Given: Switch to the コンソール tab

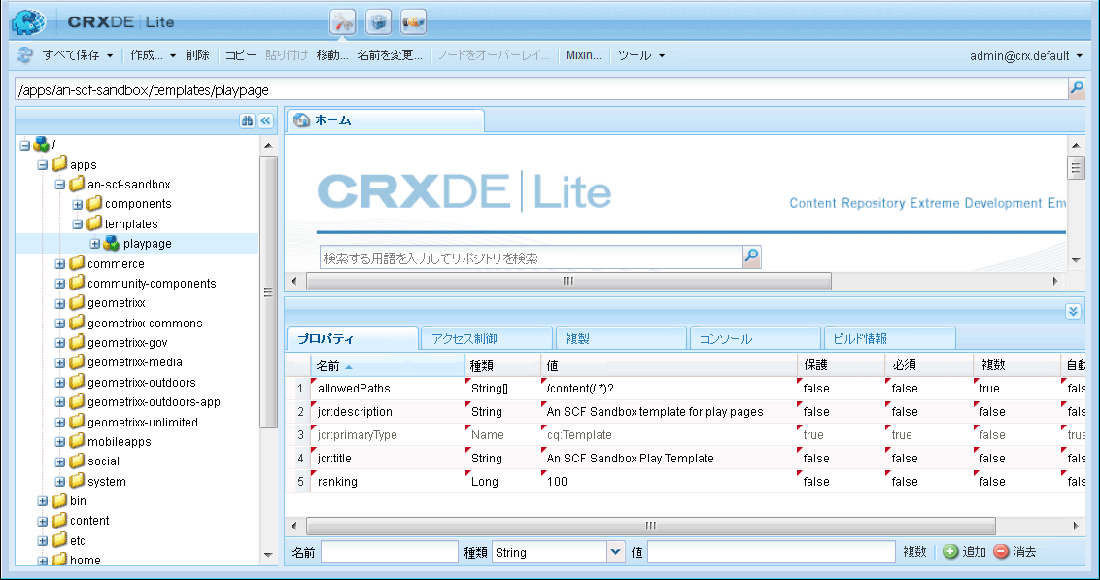Looking at the screenshot, I should (755, 338).
